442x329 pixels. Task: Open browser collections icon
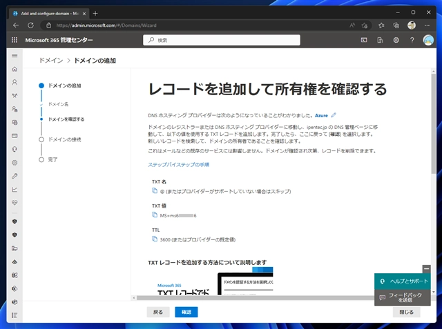[x=396, y=26]
